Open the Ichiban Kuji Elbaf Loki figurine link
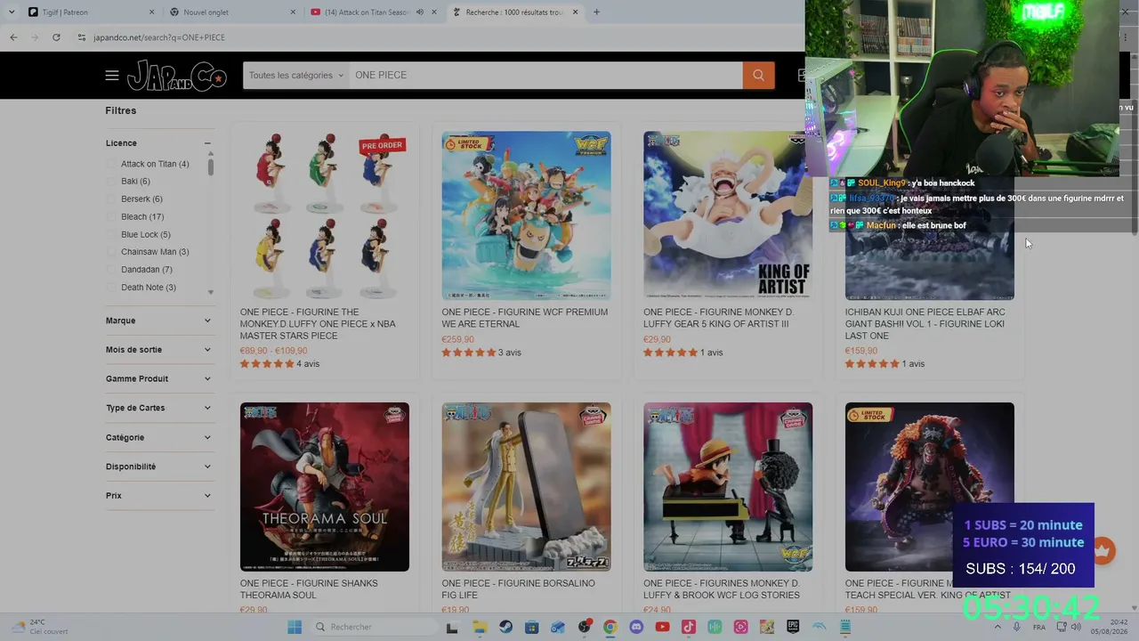Viewport: 1139px width, 641px height. [925, 324]
